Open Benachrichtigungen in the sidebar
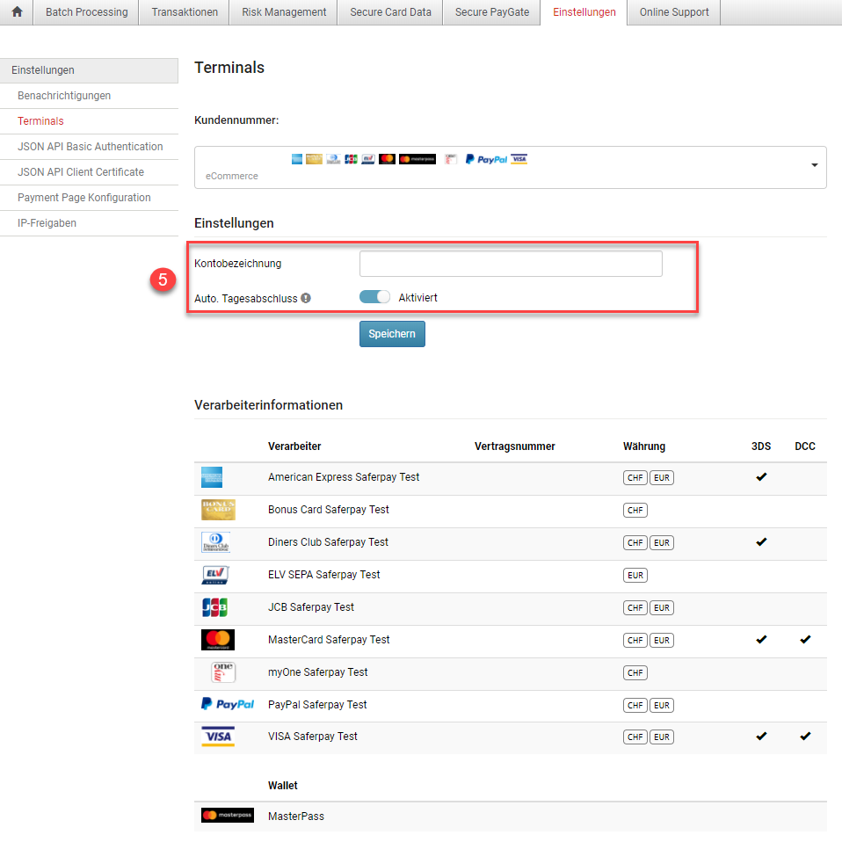This screenshot has height=842, width=842. (x=64, y=96)
